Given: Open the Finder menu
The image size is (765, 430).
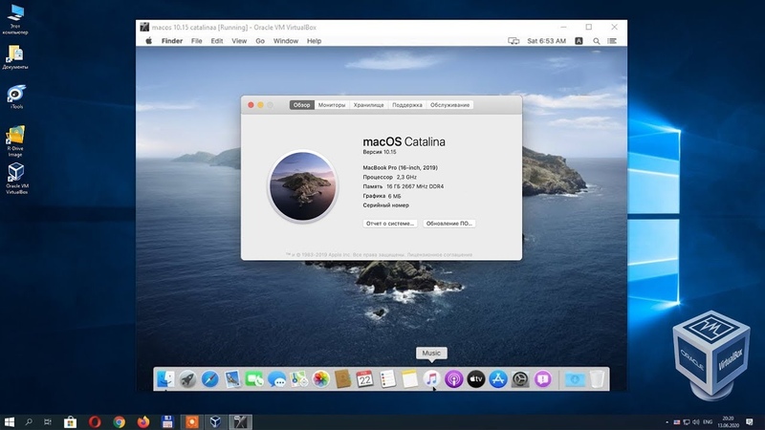Looking at the screenshot, I should click(x=172, y=41).
